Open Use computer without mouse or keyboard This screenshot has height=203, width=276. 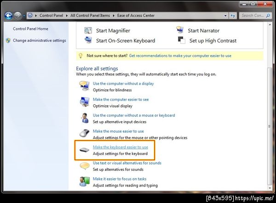click(x=134, y=115)
